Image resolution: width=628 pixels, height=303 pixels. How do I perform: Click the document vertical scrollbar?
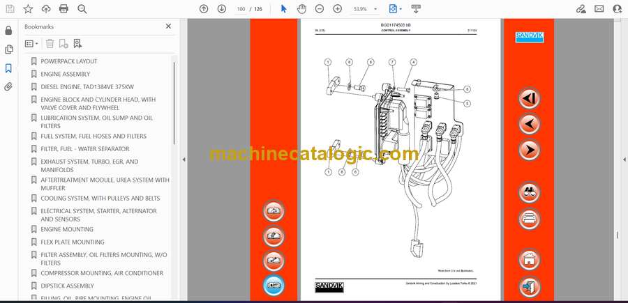coord(618,235)
